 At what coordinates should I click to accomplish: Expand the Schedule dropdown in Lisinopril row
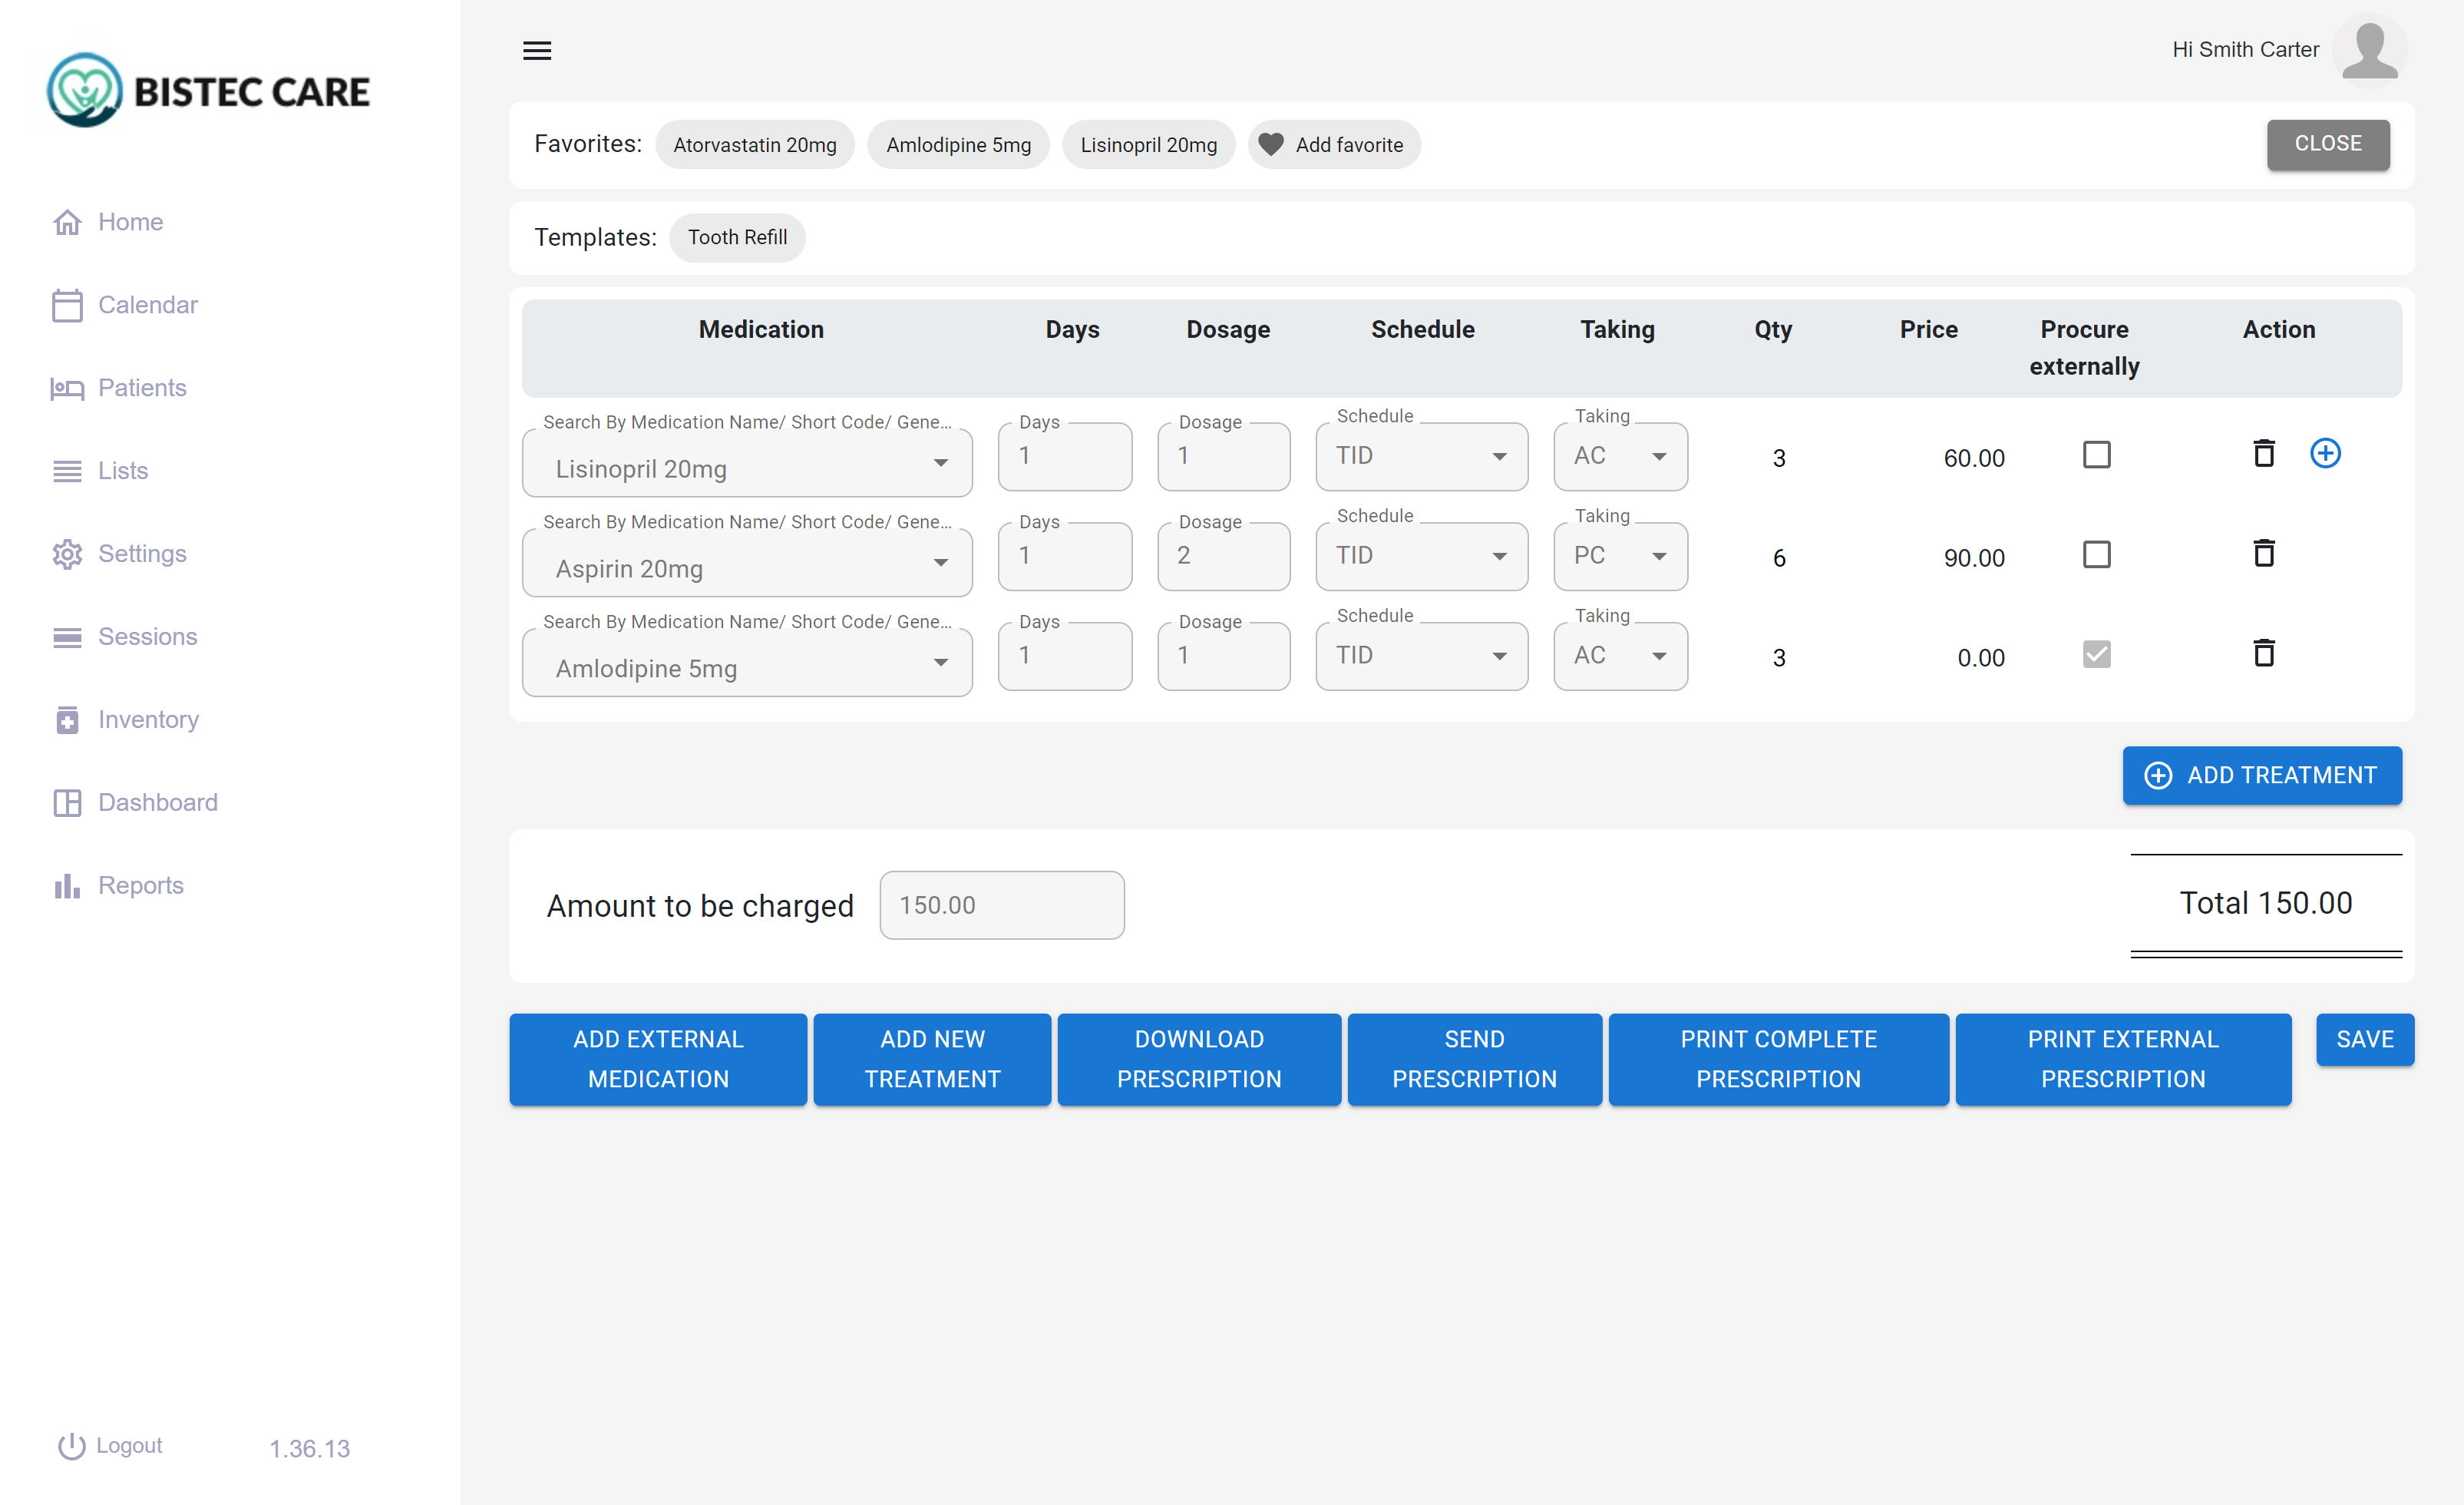click(x=1421, y=456)
